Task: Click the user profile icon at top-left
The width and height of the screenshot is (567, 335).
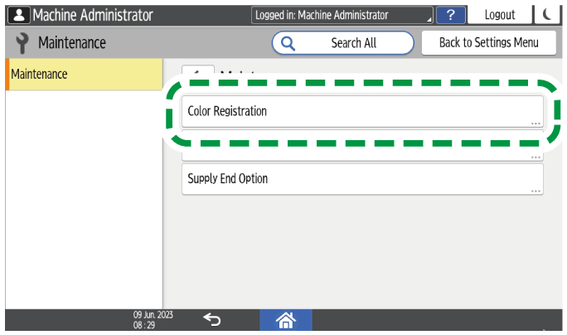Action: click(17, 14)
